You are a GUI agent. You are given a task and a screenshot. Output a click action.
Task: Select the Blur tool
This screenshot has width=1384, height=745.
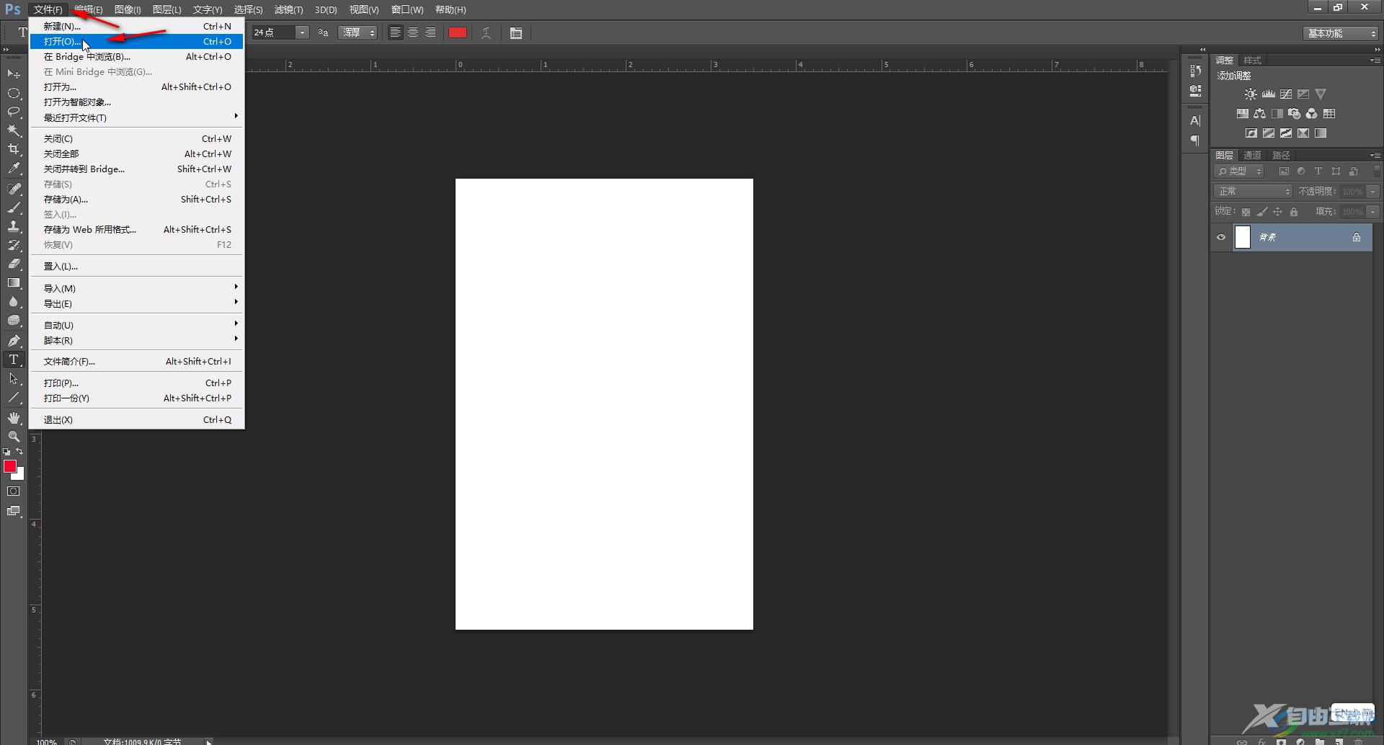(x=14, y=301)
